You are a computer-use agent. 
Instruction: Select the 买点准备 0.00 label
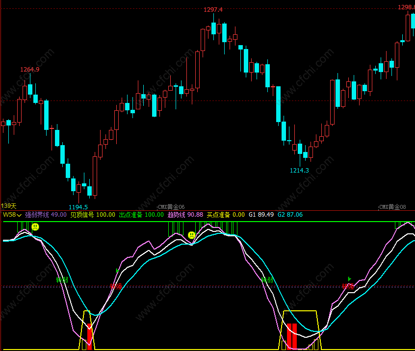click(226, 215)
